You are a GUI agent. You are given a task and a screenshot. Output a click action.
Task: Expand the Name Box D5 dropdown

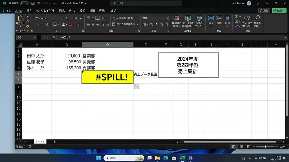(x=35, y=38)
